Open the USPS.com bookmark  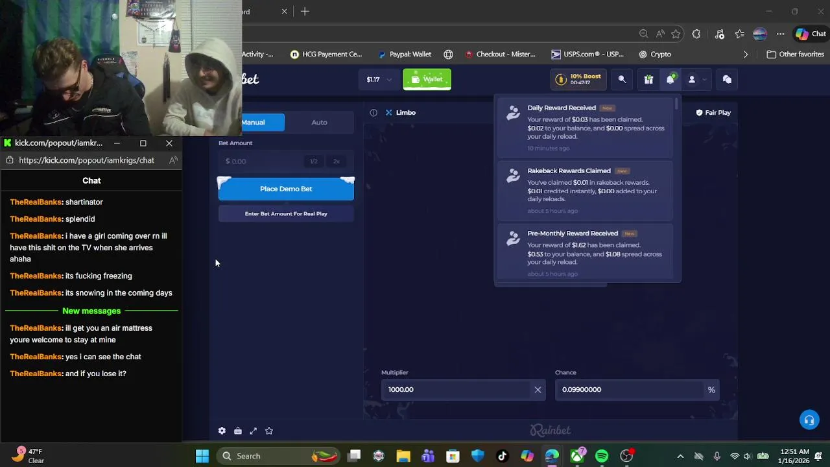587,54
